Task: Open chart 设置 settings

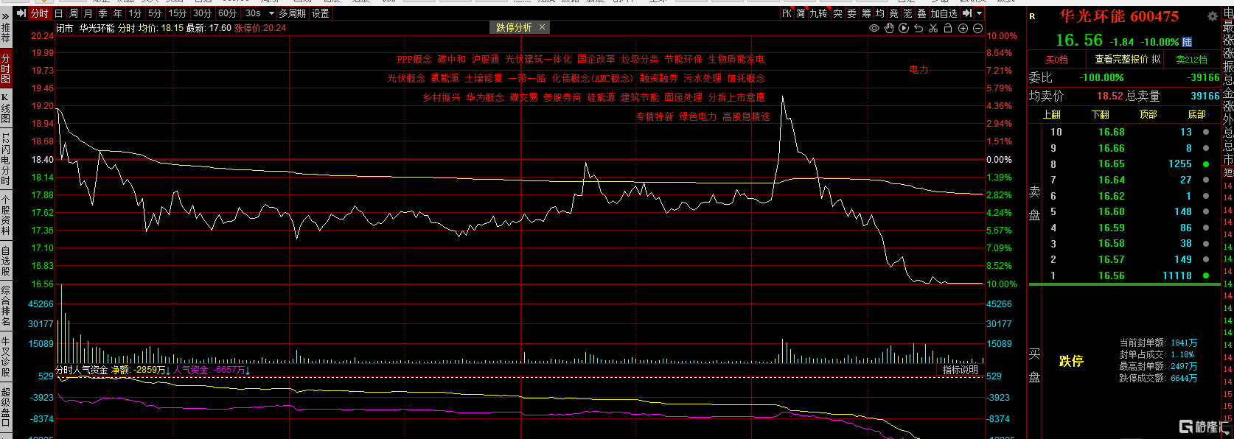Action: pos(321,13)
